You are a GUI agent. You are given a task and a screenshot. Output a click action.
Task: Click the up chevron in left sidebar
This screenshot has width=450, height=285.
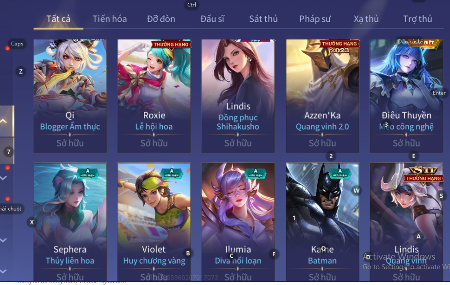[x=3, y=121]
